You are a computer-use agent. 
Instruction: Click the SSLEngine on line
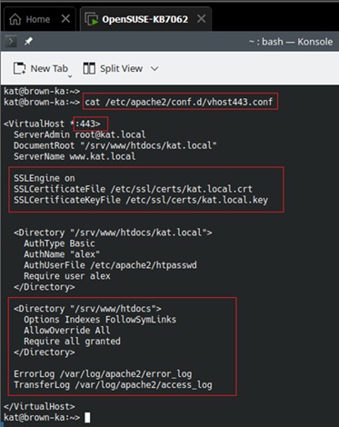(x=45, y=178)
